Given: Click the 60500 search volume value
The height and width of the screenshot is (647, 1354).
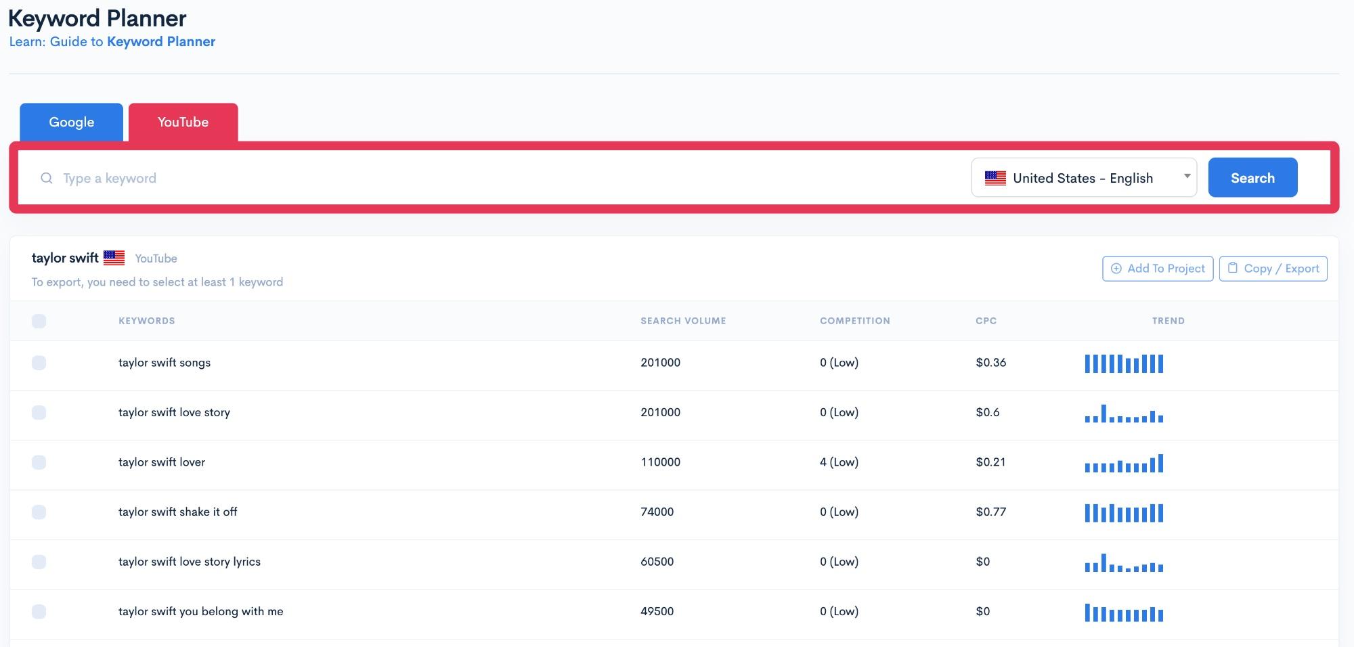Looking at the screenshot, I should (x=657, y=562).
